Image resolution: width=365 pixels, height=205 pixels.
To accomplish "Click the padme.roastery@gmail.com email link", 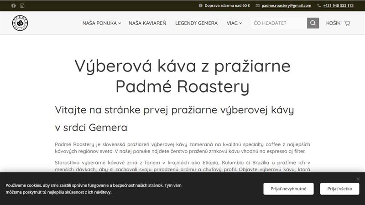I will [x=287, y=5].
